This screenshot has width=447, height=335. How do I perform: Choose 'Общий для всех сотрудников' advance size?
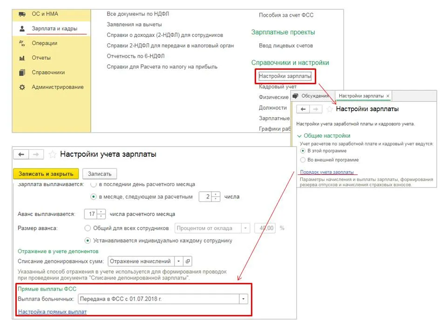(88, 228)
